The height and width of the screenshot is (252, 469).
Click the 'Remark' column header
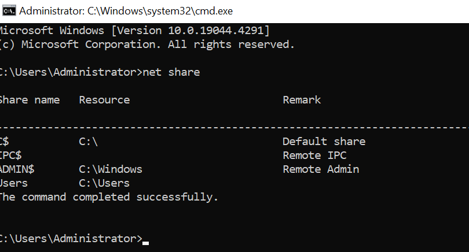click(x=302, y=100)
